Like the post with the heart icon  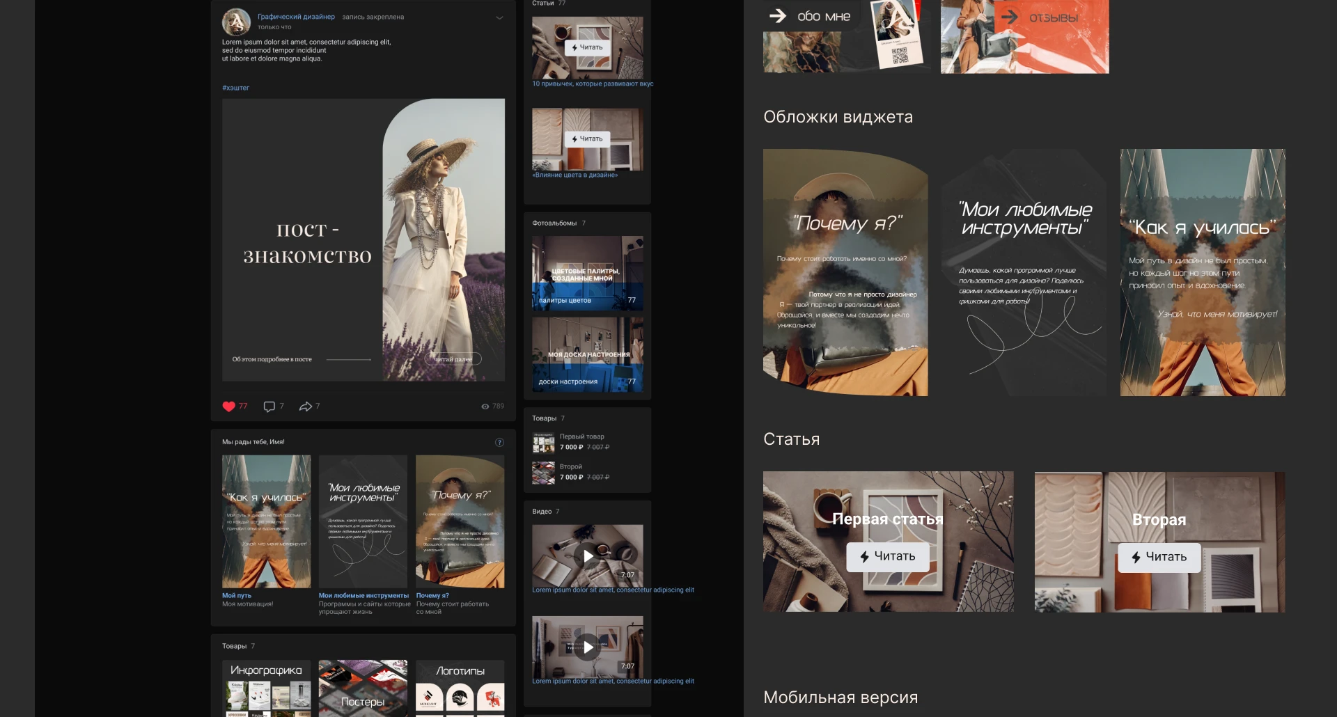click(228, 407)
